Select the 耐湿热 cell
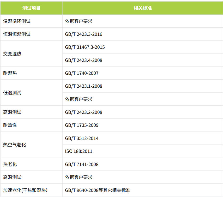The image size is (224, 197). click(31, 73)
